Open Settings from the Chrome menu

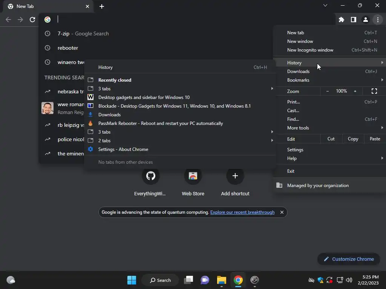click(x=329, y=150)
